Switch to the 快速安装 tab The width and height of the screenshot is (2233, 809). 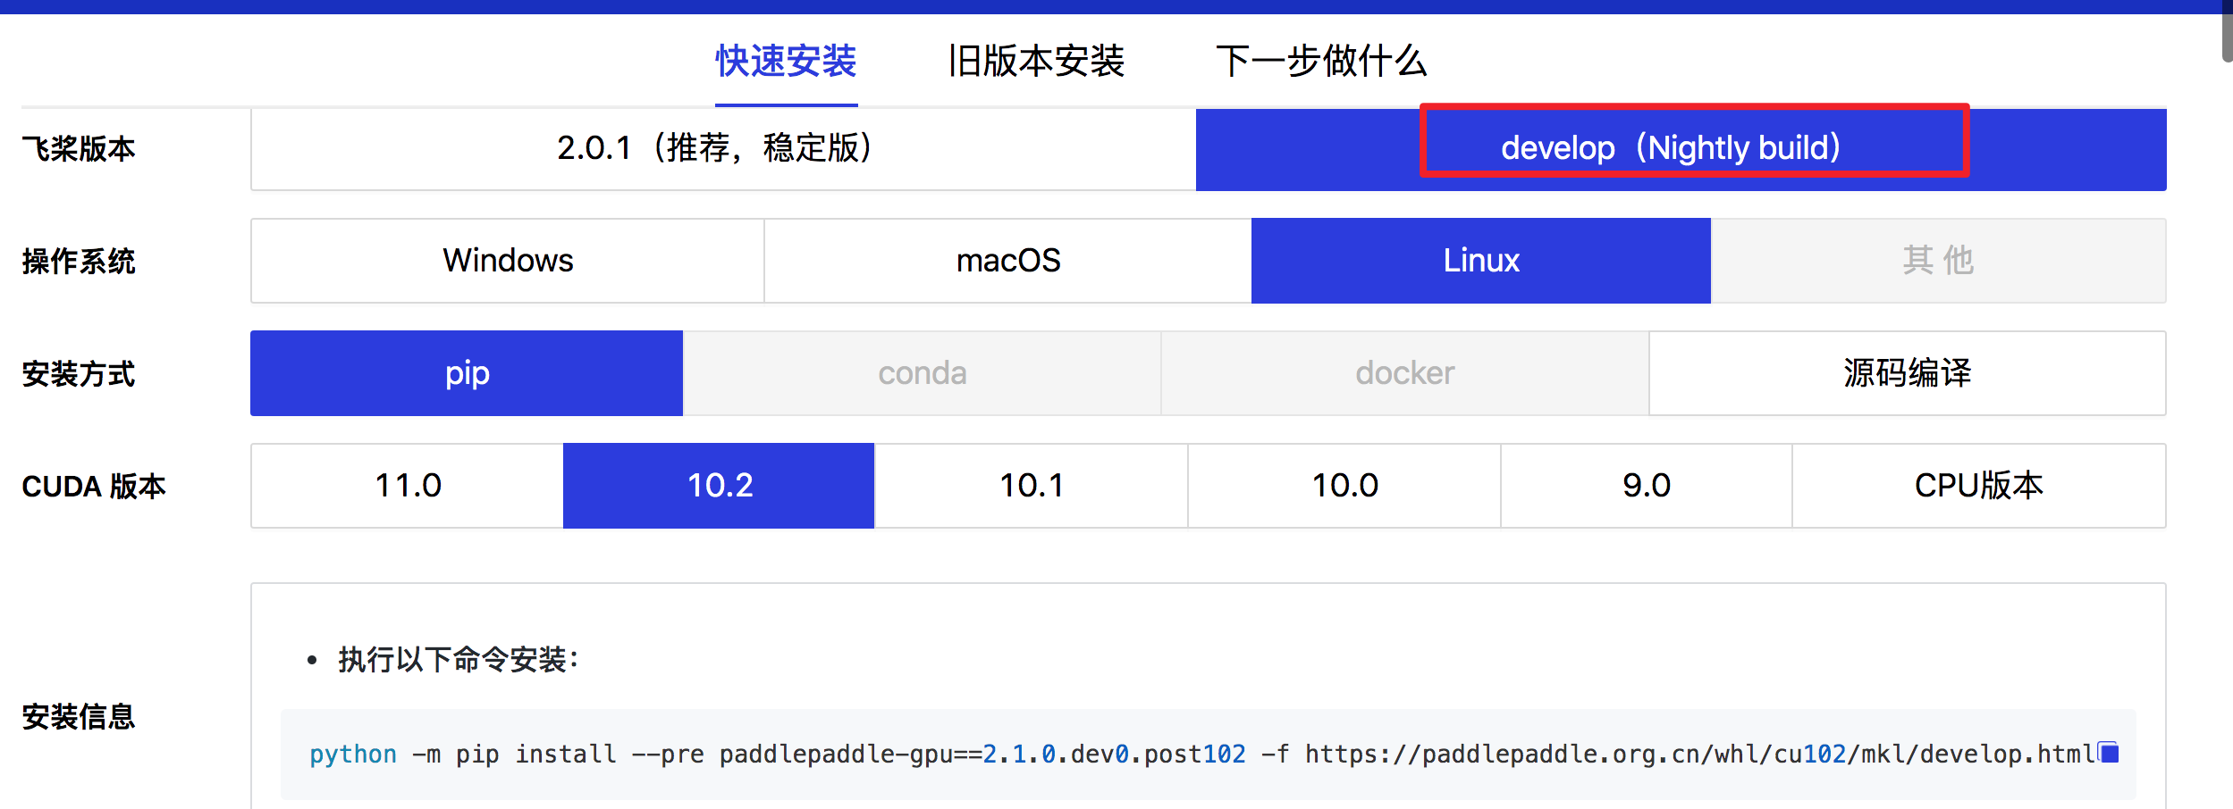[x=784, y=63]
